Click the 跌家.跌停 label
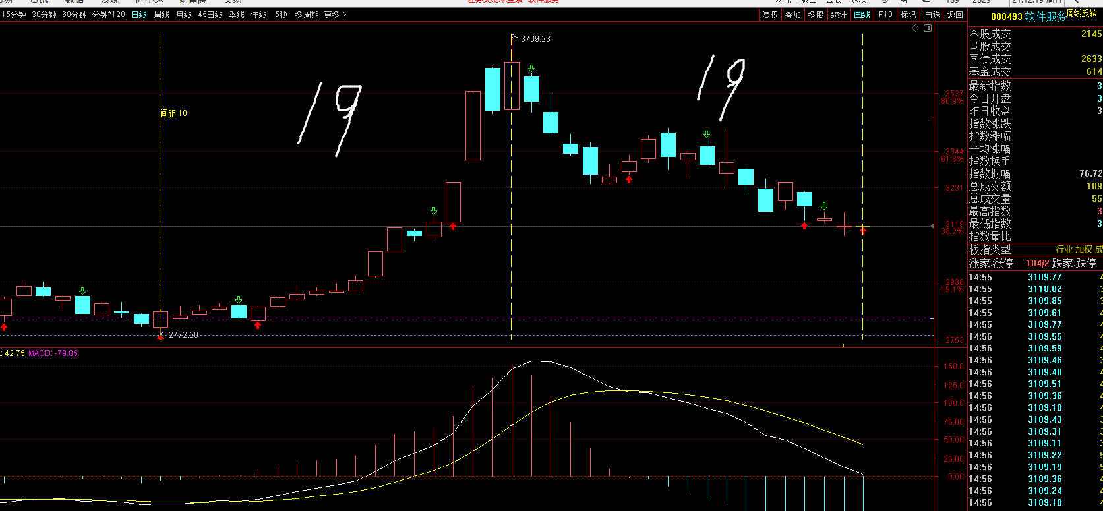The height and width of the screenshot is (511, 1103). (1074, 263)
